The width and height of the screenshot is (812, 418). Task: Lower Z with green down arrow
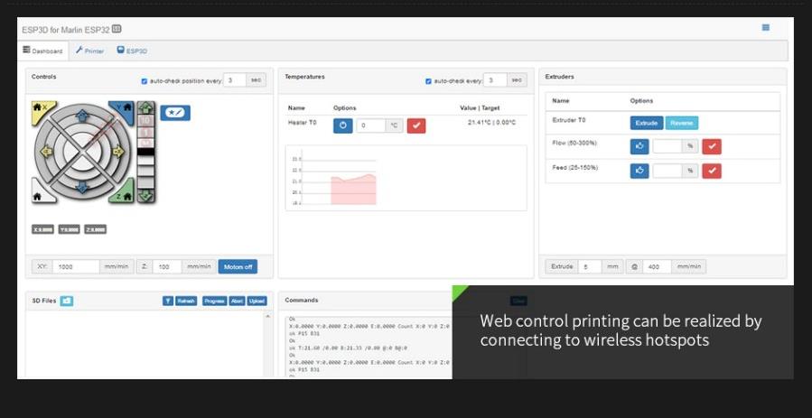coord(146,196)
